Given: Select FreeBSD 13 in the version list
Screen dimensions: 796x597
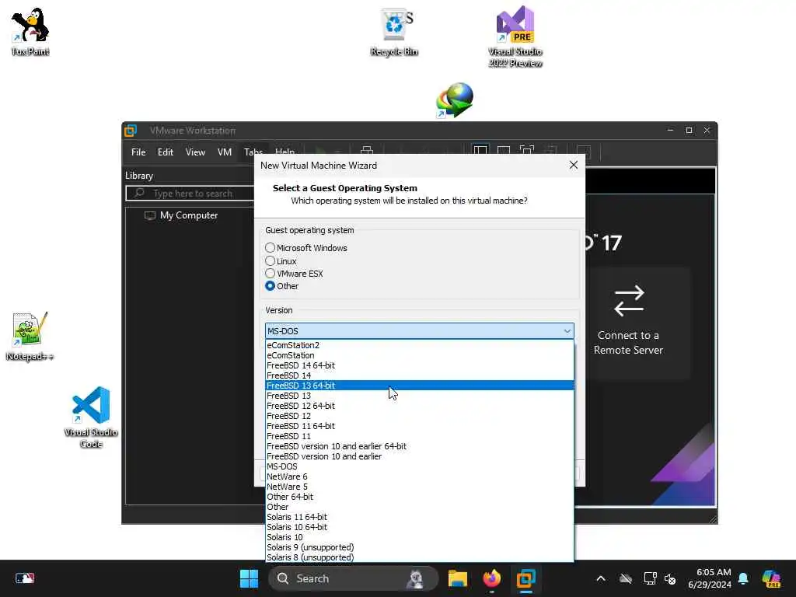Looking at the screenshot, I should [x=419, y=396].
